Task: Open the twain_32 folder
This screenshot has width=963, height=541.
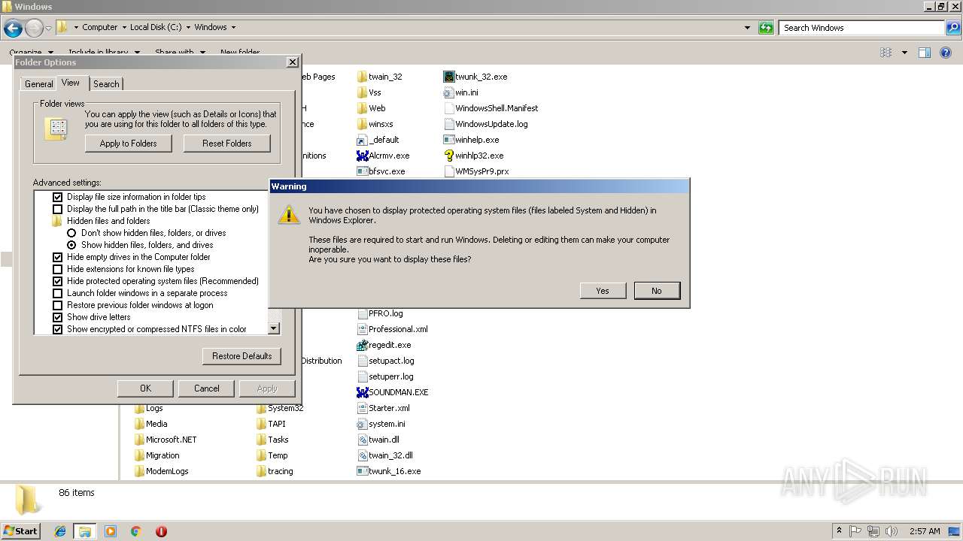Action: 379,77
